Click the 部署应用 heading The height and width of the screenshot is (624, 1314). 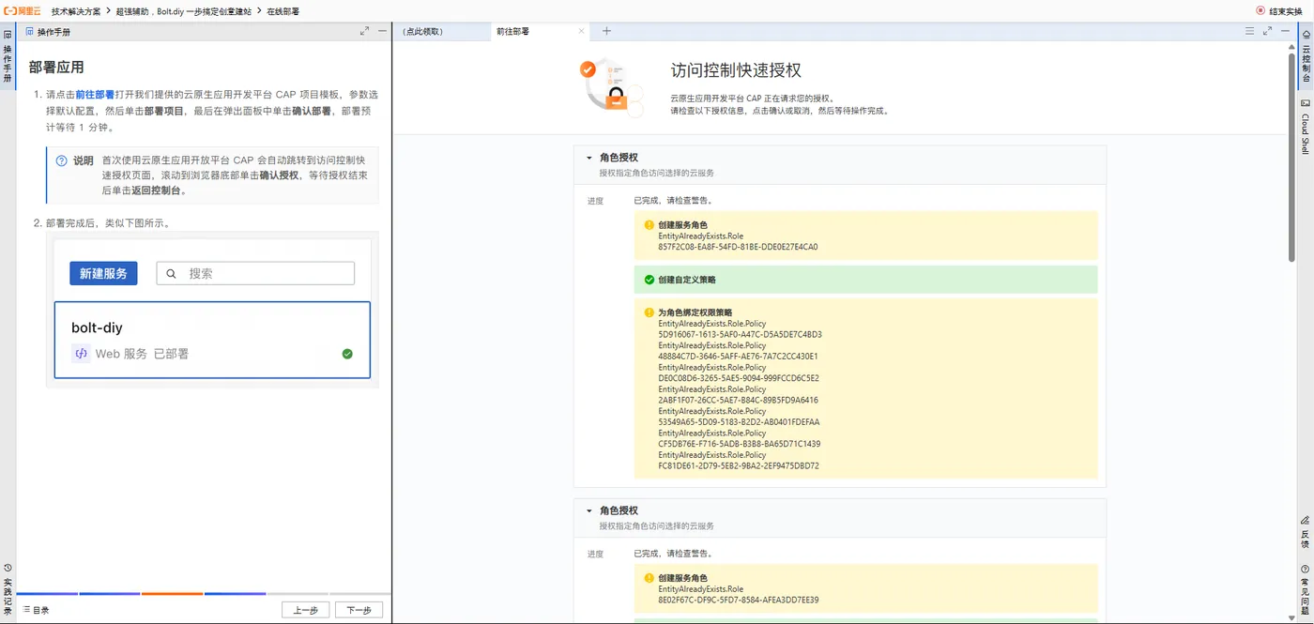(56, 68)
